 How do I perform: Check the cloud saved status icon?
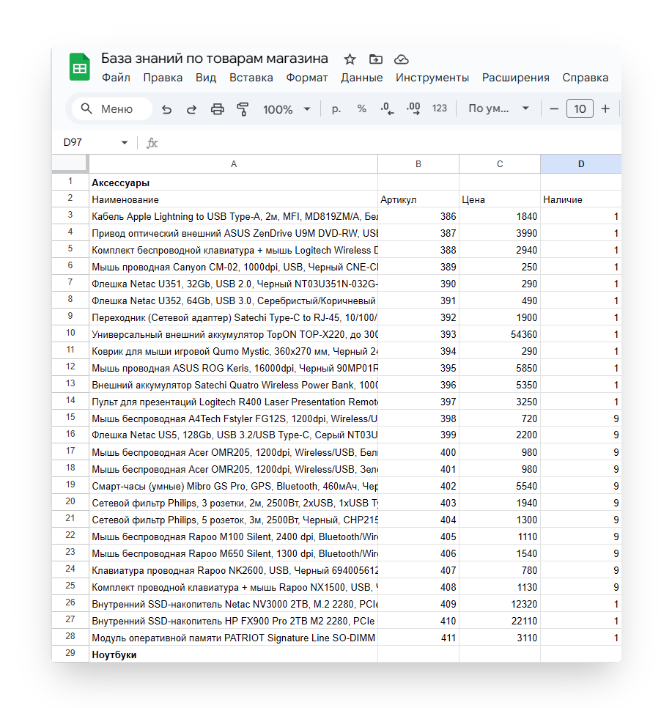click(401, 59)
